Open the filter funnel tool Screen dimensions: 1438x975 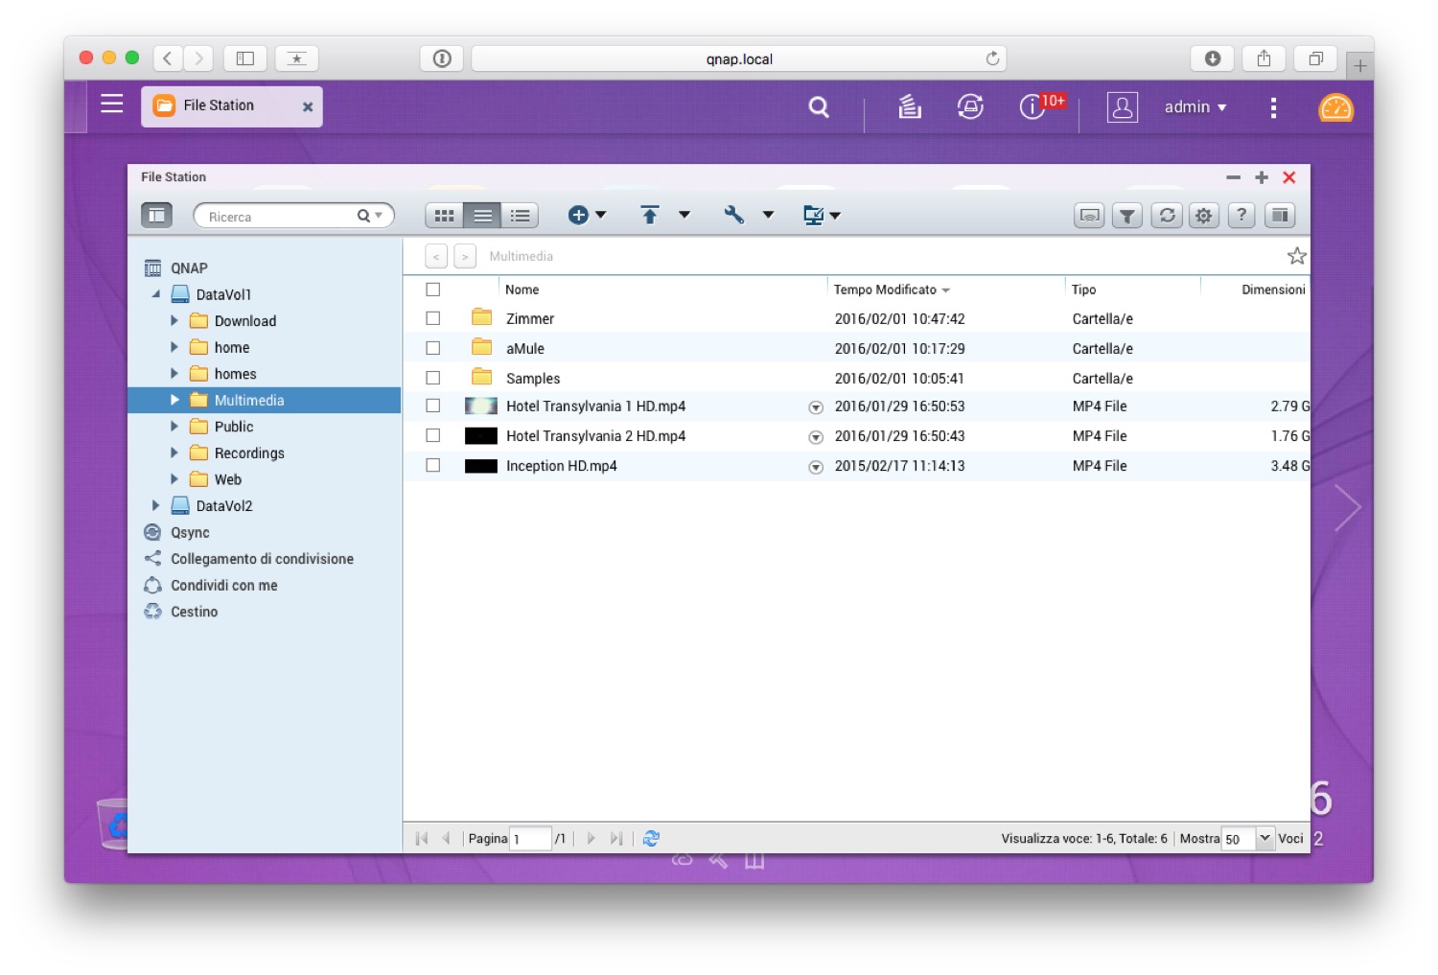[1127, 216]
